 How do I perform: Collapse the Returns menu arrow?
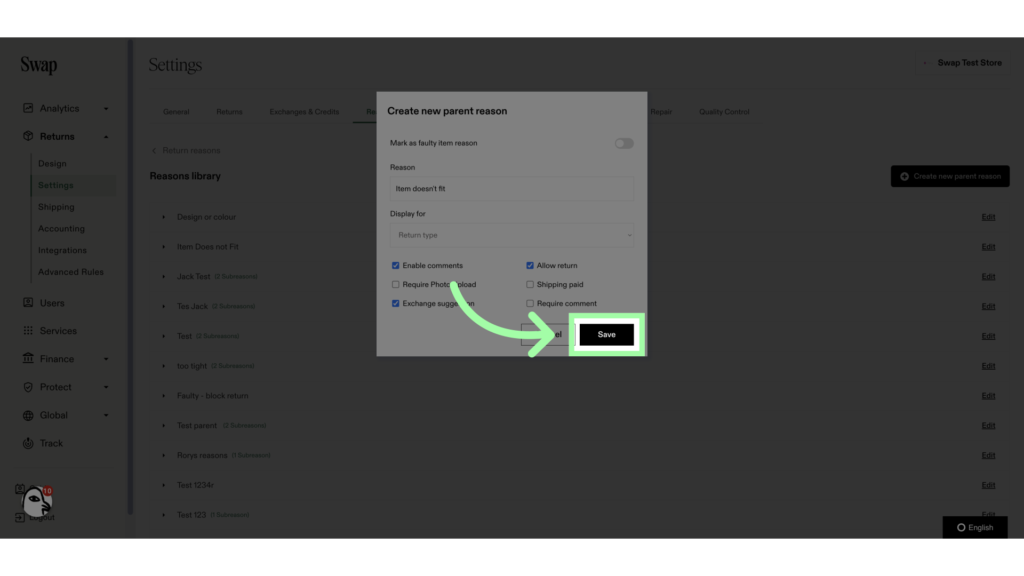click(106, 137)
